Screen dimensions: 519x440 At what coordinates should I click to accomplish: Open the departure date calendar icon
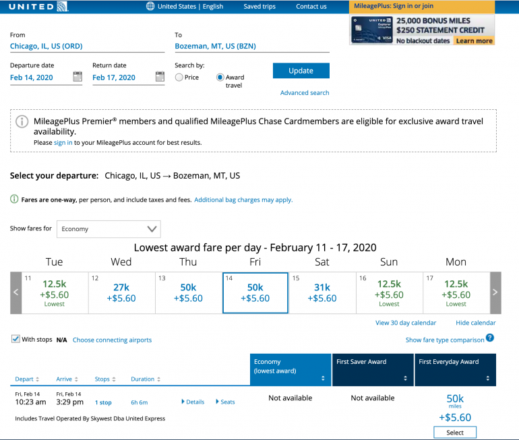click(x=78, y=77)
